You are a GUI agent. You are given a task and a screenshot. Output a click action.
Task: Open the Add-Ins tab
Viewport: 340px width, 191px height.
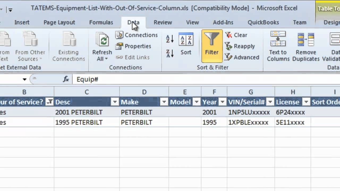223,23
